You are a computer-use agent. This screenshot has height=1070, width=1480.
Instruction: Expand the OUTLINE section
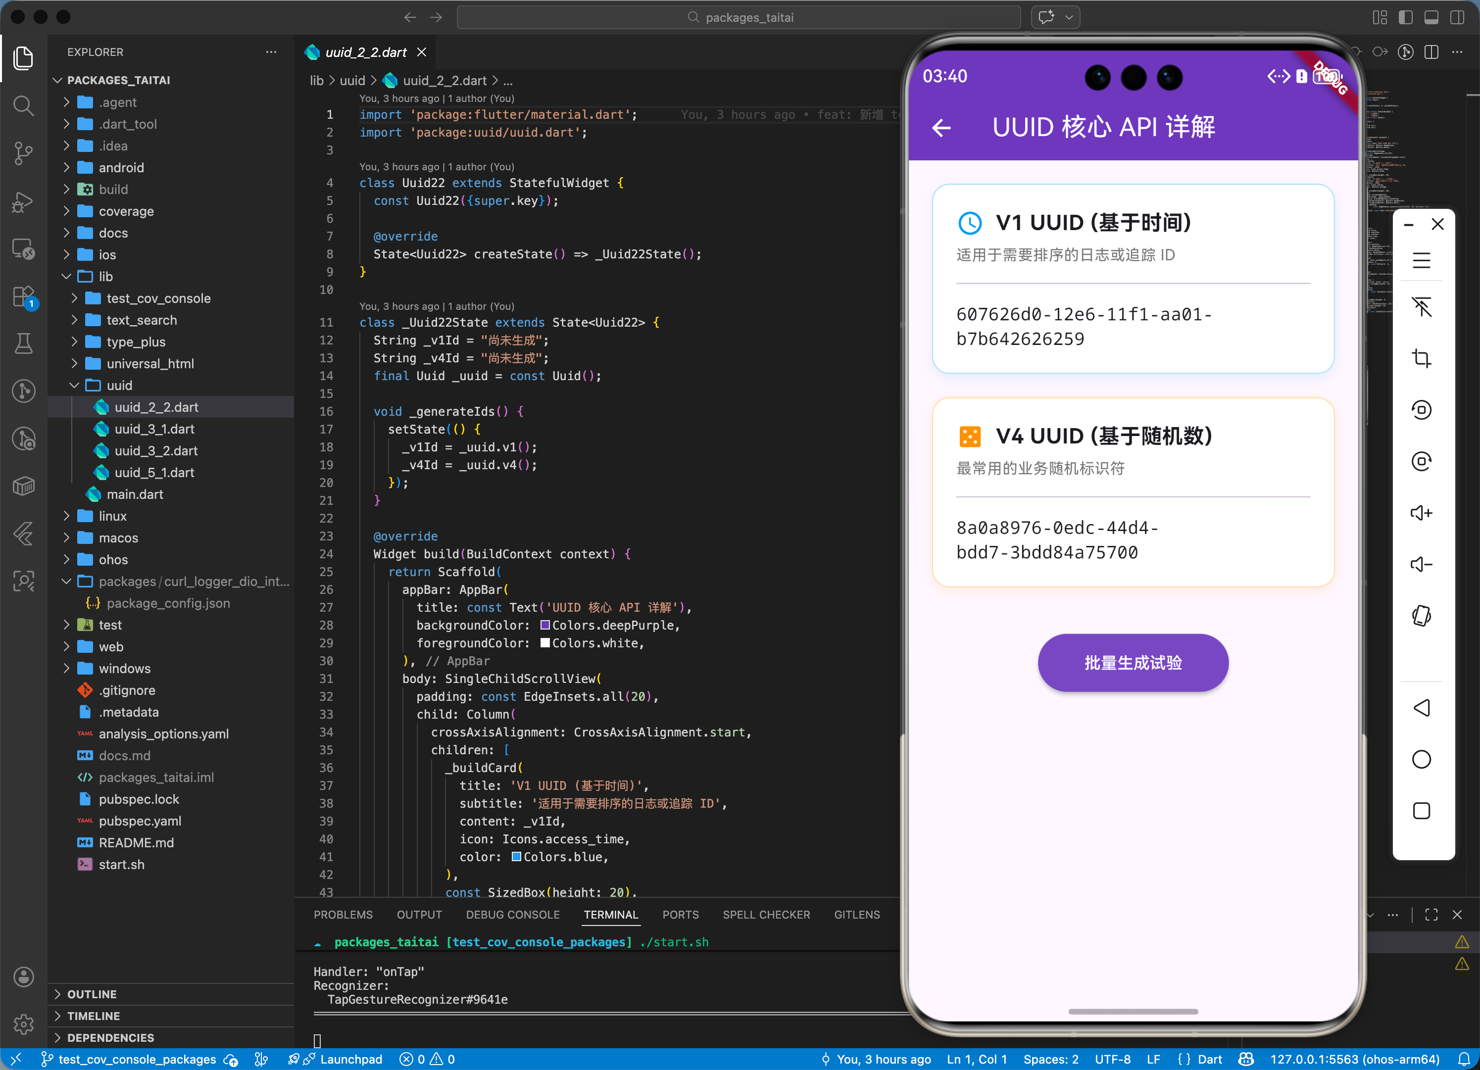[92, 994]
